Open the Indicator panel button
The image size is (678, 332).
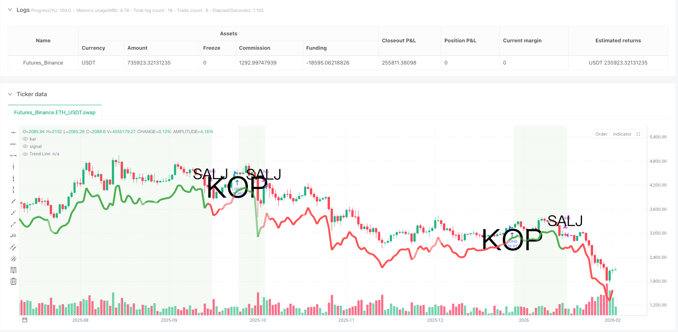(x=622, y=134)
